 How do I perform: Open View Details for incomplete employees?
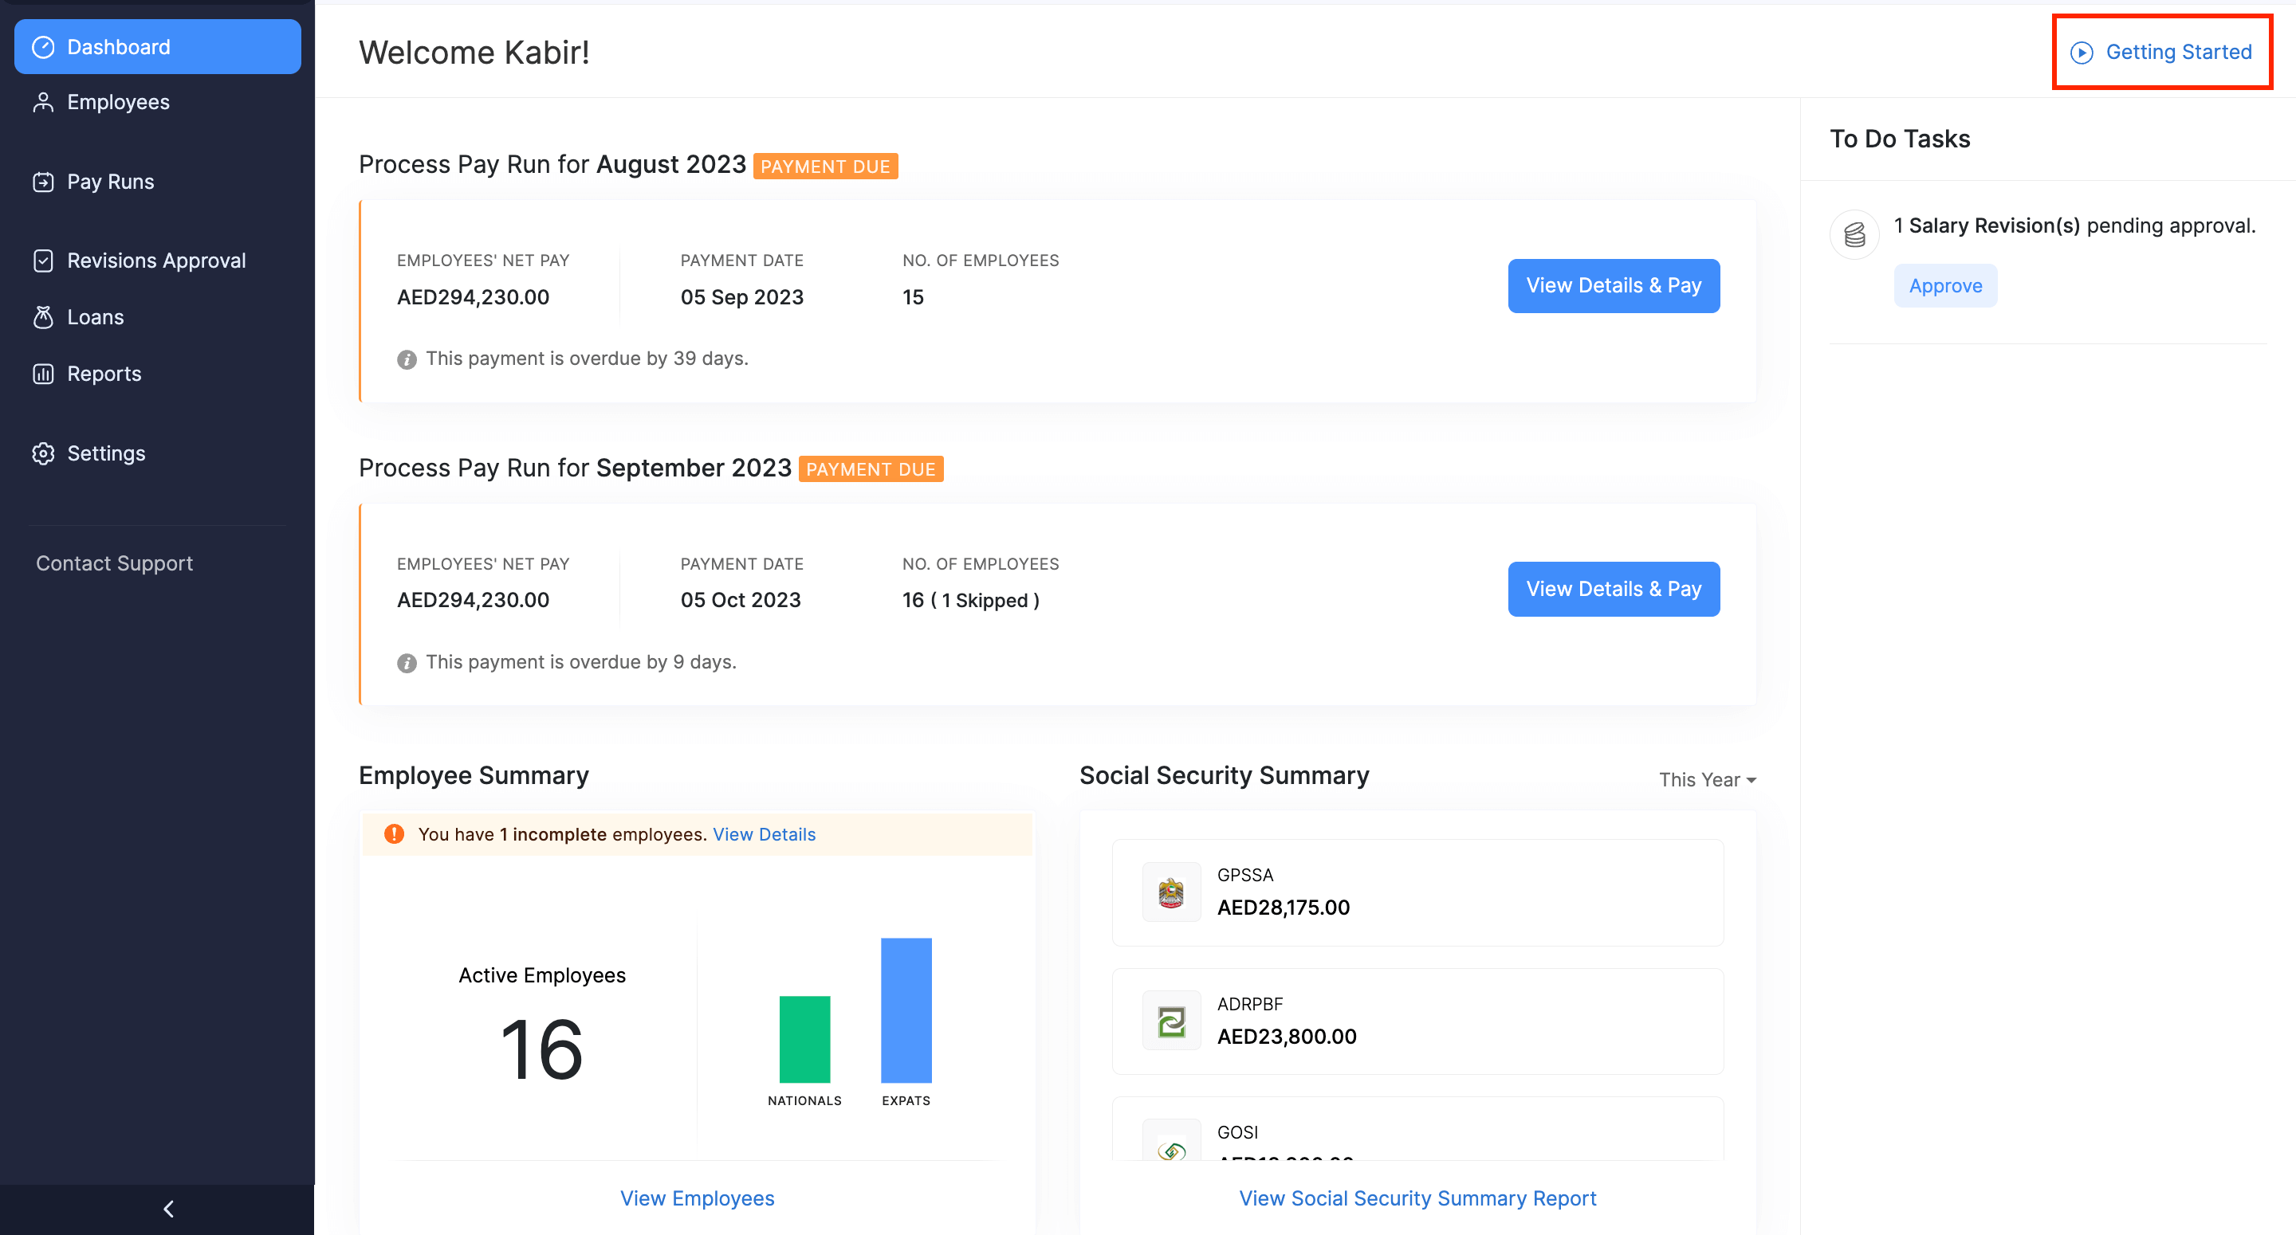[764, 834]
